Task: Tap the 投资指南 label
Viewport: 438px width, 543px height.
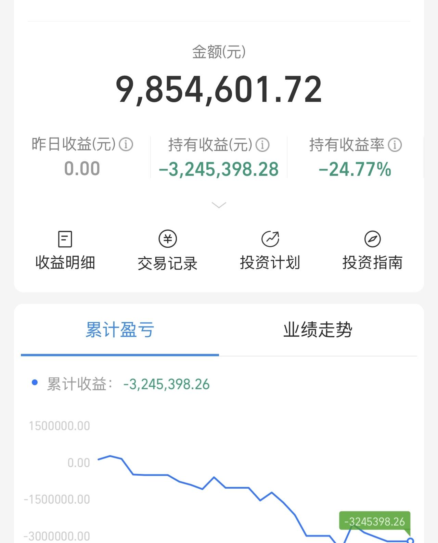Action: (x=373, y=263)
